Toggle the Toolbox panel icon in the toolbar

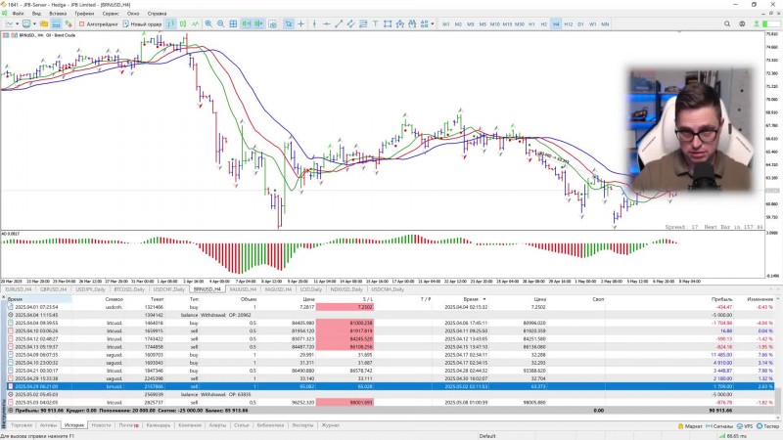pos(56,23)
